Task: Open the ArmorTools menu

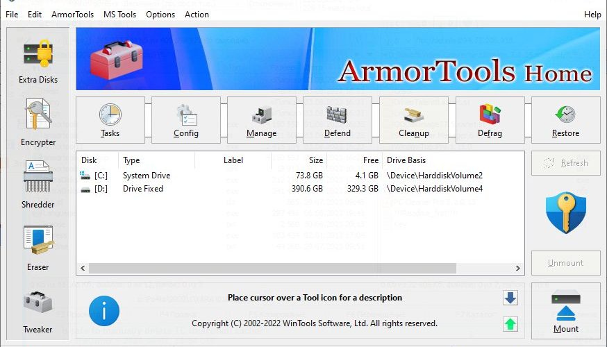Action: pos(72,15)
